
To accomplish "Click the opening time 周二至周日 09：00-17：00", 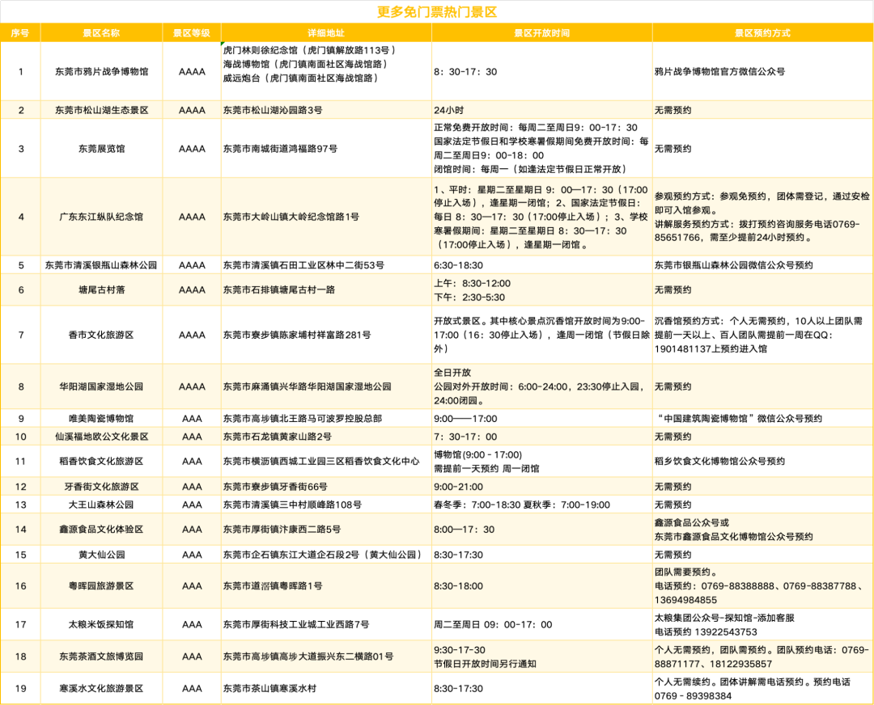I will pyautogui.click(x=494, y=624).
